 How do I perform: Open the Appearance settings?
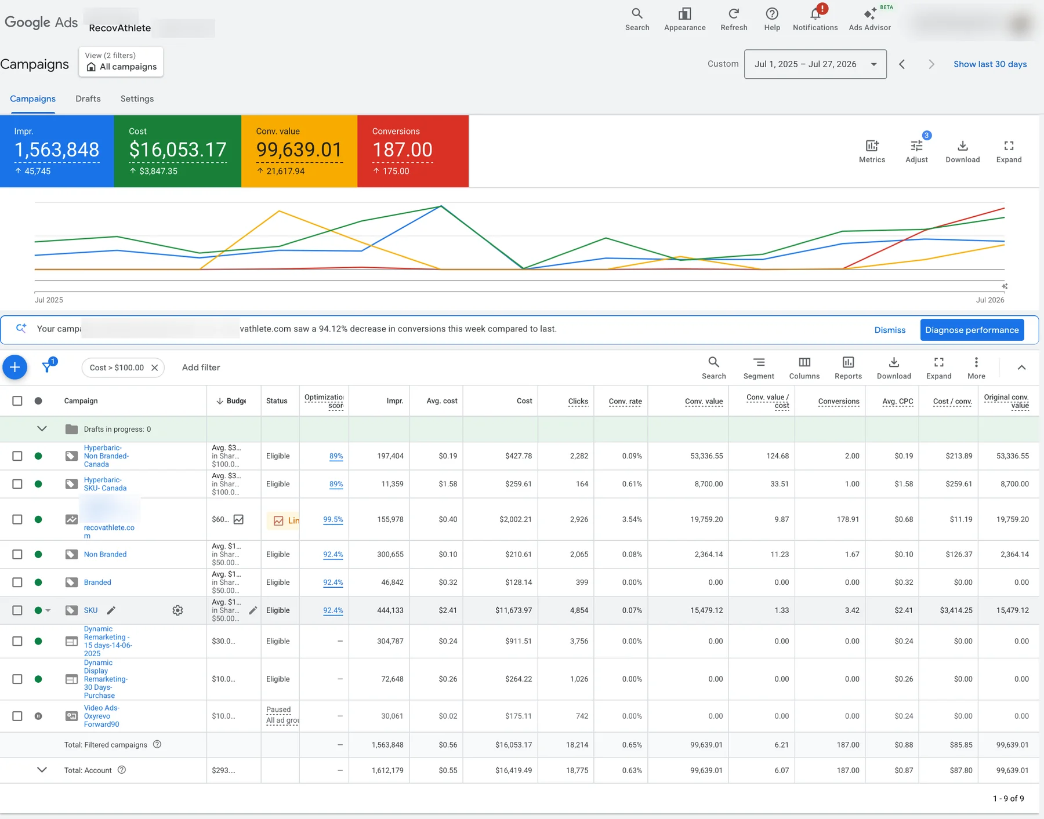pos(684,19)
